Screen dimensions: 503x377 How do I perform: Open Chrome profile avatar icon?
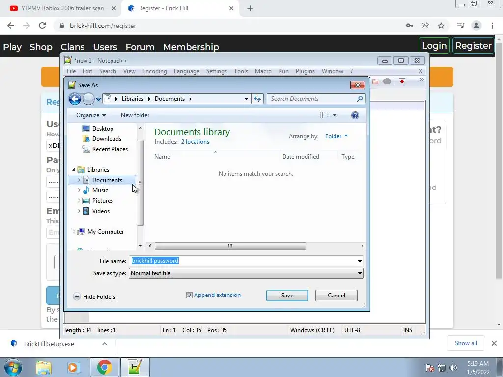[476, 26]
